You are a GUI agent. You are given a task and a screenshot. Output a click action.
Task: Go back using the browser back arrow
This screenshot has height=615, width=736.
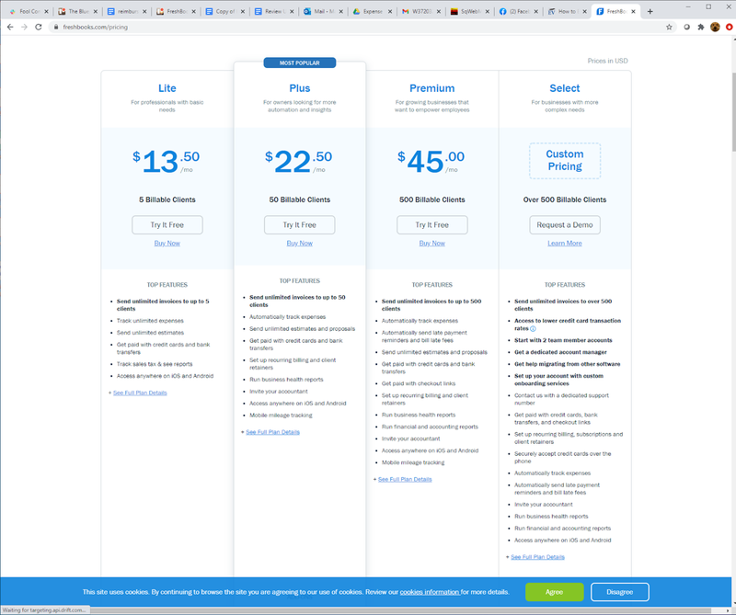point(10,28)
